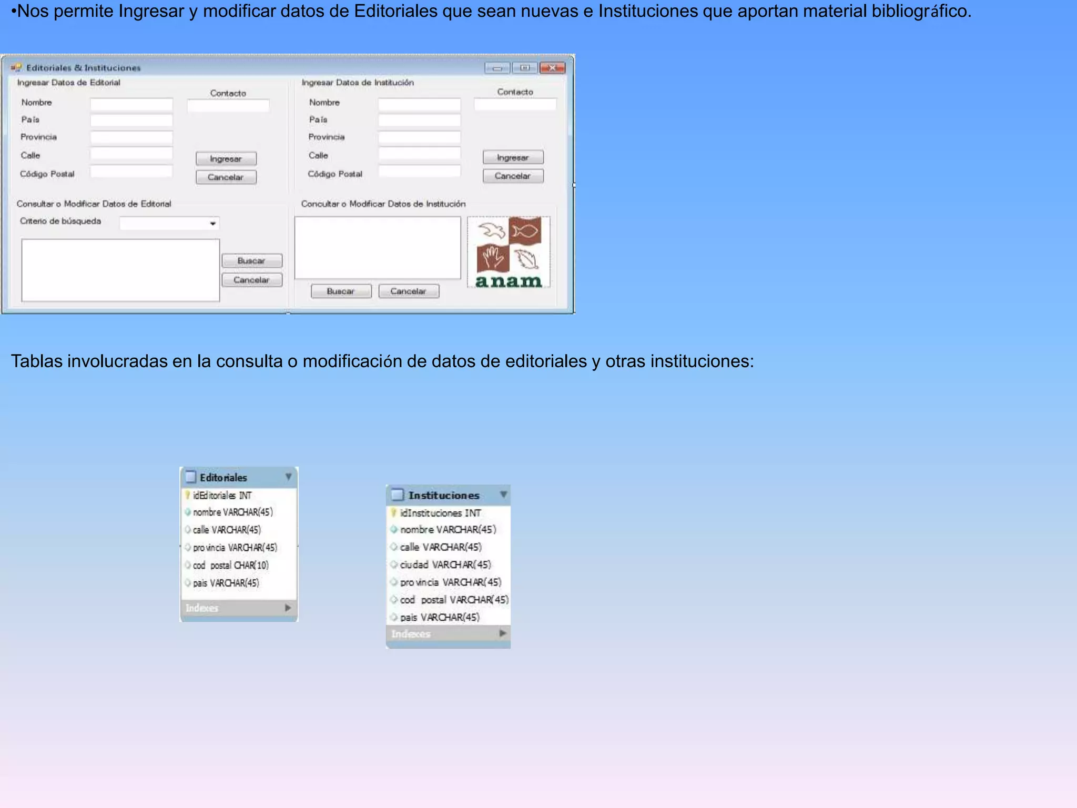Close the Editoriales & Instituciones window

tap(552, 68)
